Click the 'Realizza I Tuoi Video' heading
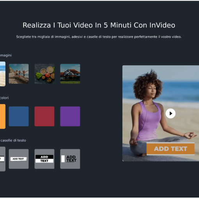Viewport: 199px width, 199px height. [x=99, y=25]
